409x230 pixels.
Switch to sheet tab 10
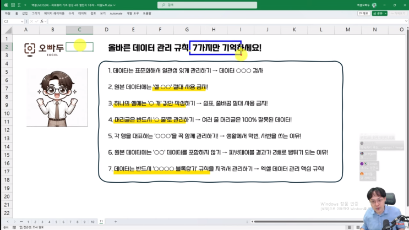pos(92,222)
